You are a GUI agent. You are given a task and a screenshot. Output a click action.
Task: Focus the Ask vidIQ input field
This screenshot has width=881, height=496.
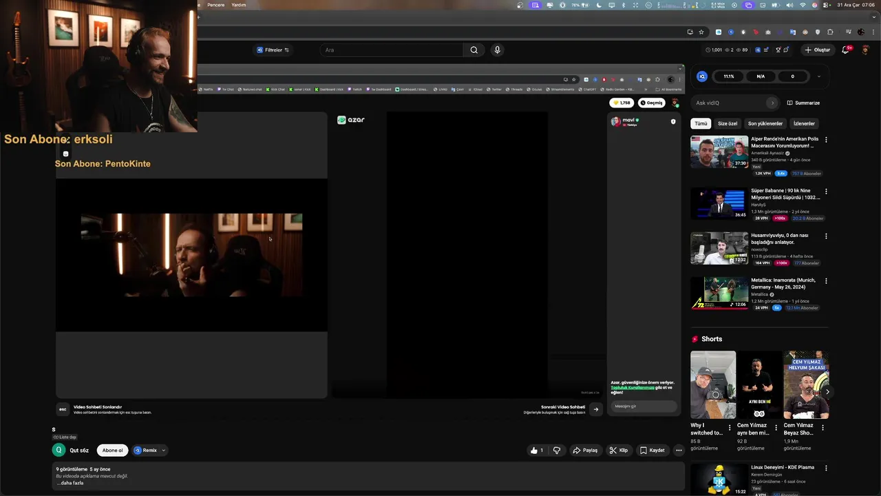point(730,103)
